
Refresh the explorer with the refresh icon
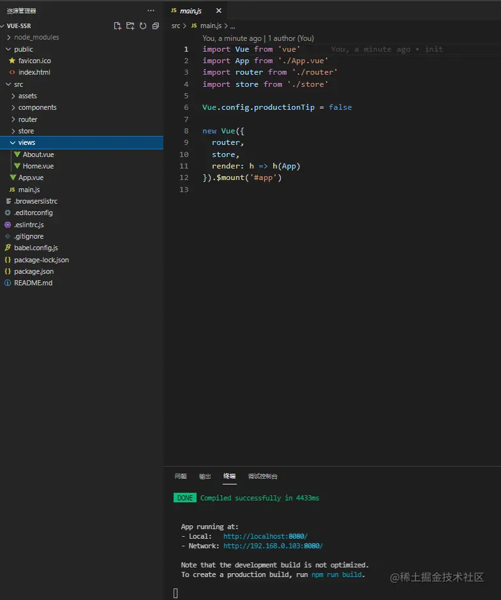(x=143, y=26)
